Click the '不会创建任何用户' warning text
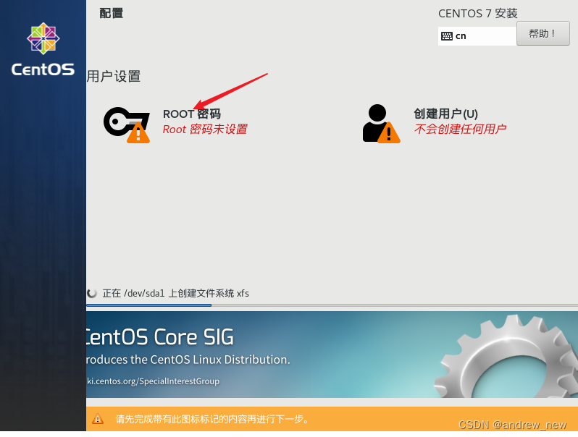This screenshot has width=578, height=437. (460, 129)
